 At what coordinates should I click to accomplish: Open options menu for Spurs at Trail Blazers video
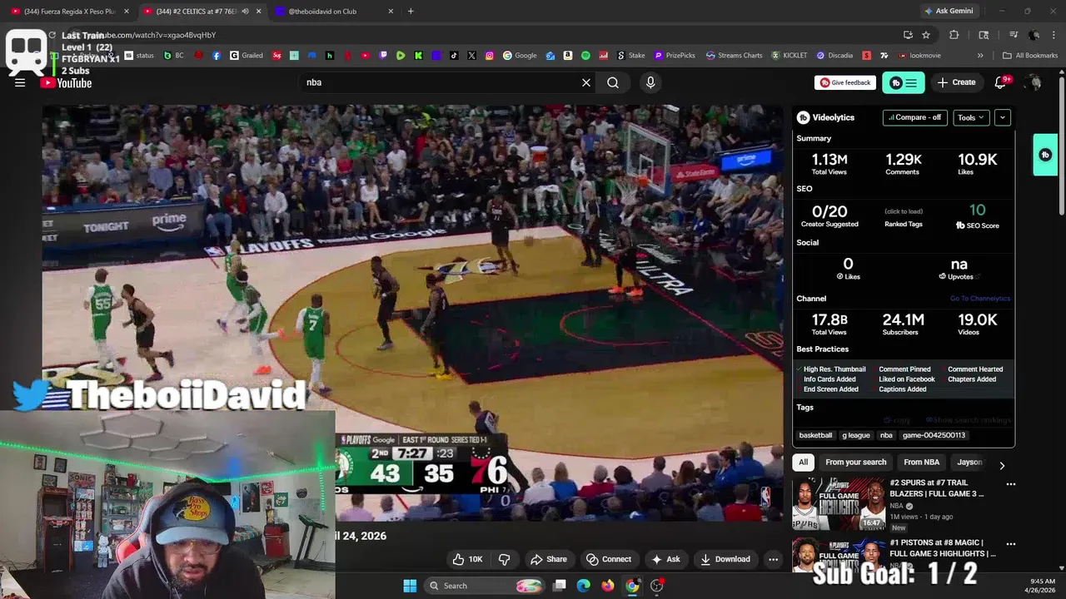click(x=1010, y=484)
